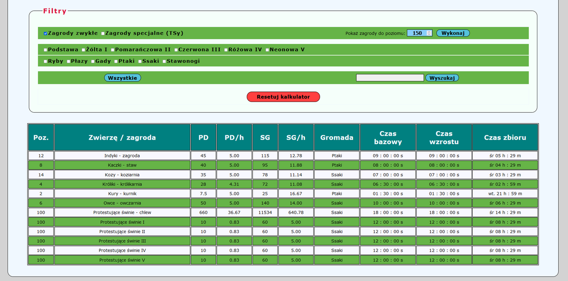Sort by Czas wzrostu column header
Image resolution: width=568 pixels, height=281 pixels.
(x=444, y=137)
